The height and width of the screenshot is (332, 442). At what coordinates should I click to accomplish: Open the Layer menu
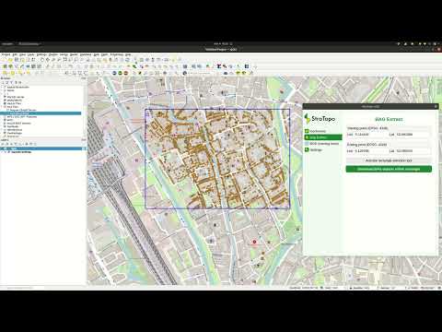[x=31, y=54]
